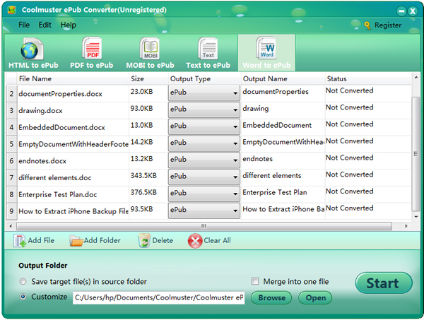This screenshot has height=320, width=424.
Task: Select the PDF to ePub icon
Action: click(x=92, y=48)
